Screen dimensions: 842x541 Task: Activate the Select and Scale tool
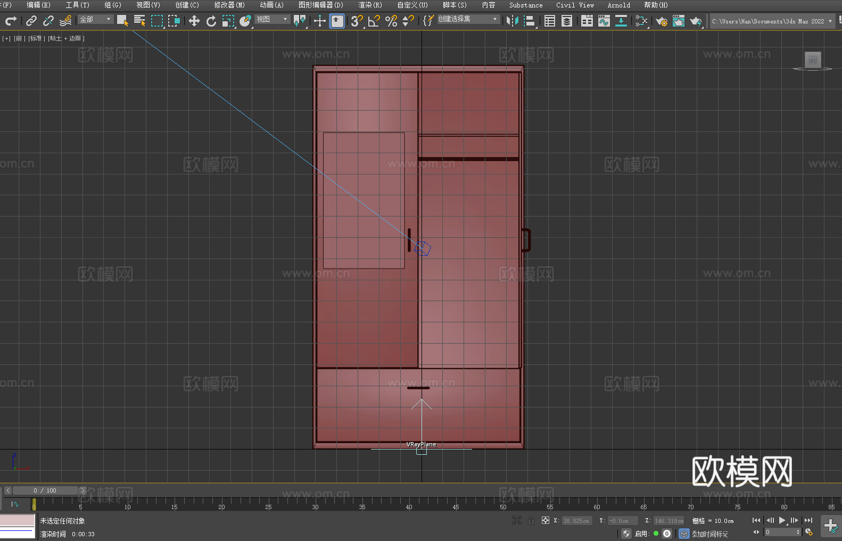click(228, 21)
